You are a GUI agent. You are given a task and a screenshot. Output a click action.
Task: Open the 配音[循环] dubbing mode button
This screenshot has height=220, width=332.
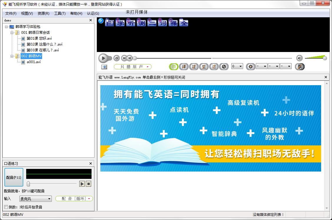click(74, 199)
